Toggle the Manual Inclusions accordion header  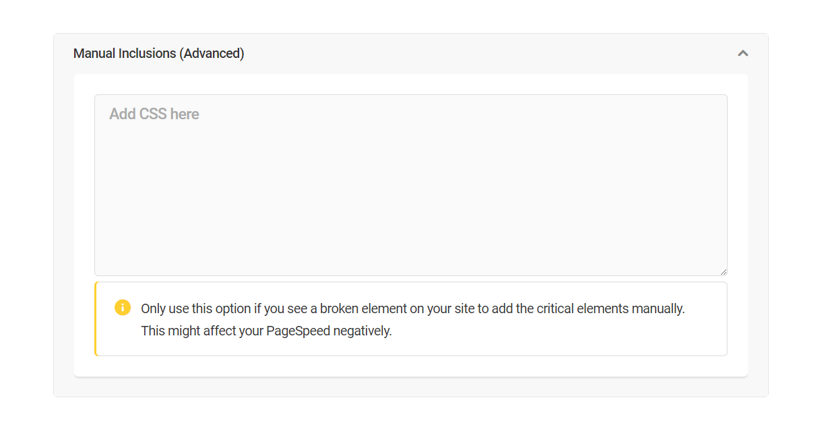[x=411, y=53]
